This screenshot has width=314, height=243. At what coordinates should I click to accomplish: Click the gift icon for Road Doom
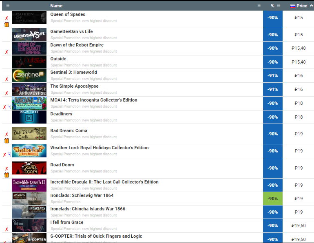tap(7, 175)
